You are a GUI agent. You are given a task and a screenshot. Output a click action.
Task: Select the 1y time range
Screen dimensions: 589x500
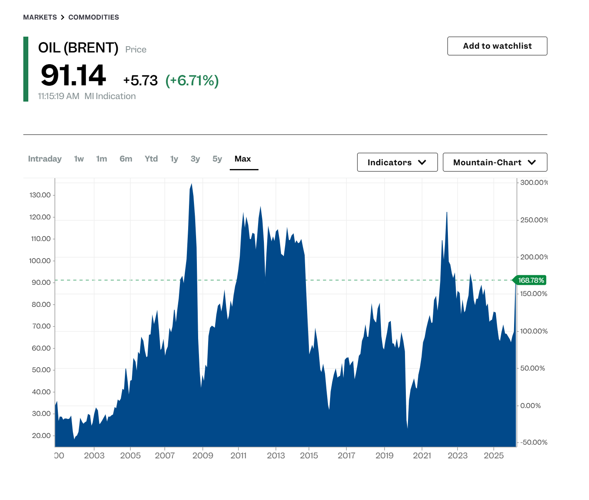click(x=174, y=159)
